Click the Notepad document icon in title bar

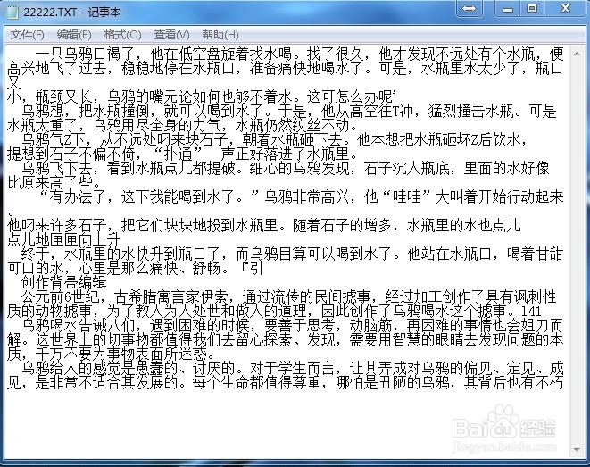click(12, 12)
